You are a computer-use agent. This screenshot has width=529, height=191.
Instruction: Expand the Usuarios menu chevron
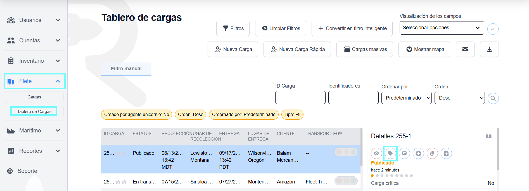click(x=58, y=20)
